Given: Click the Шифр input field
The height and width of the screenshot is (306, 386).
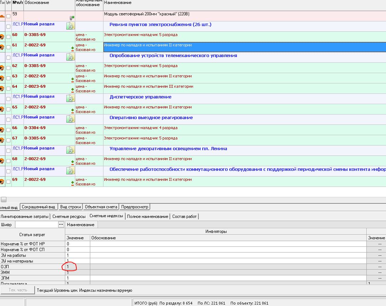Looking at the screenshot, I should point(36,225).
